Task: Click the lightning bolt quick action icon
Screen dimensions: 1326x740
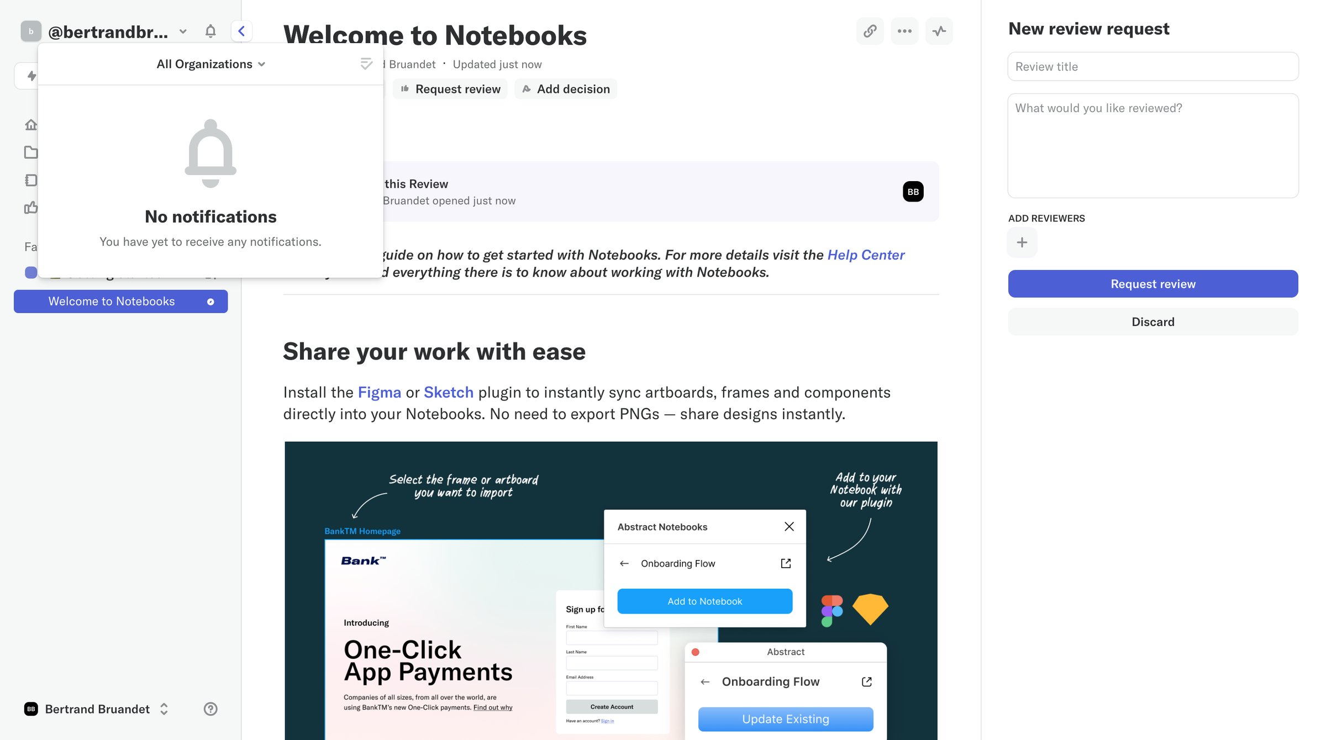Action: pyautogui.click(x=31, y=76)
